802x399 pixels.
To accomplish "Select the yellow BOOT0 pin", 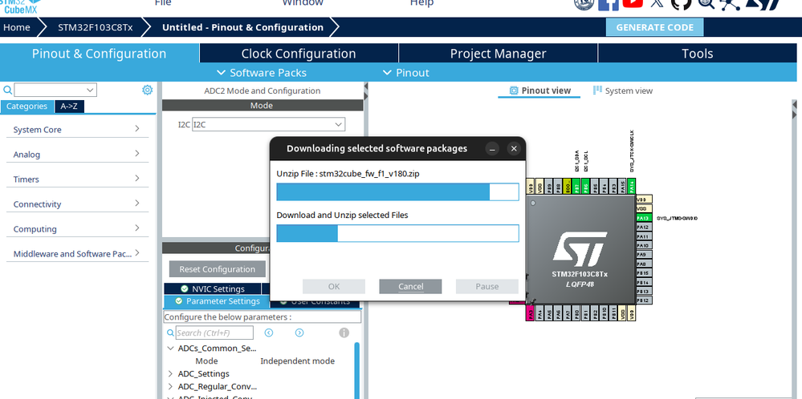I will [568, 186].
